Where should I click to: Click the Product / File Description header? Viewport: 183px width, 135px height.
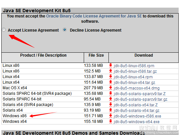[43, 55]
